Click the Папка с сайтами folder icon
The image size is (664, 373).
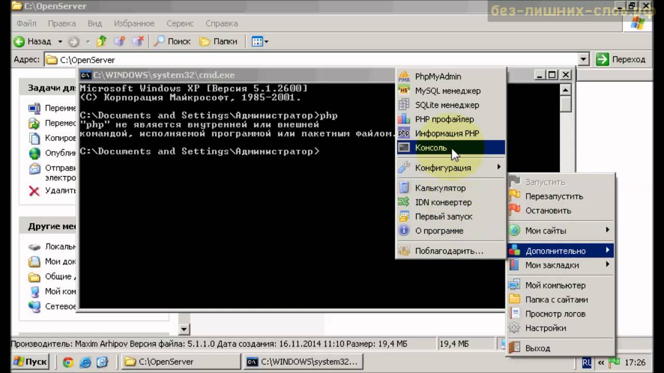point(514,299)
